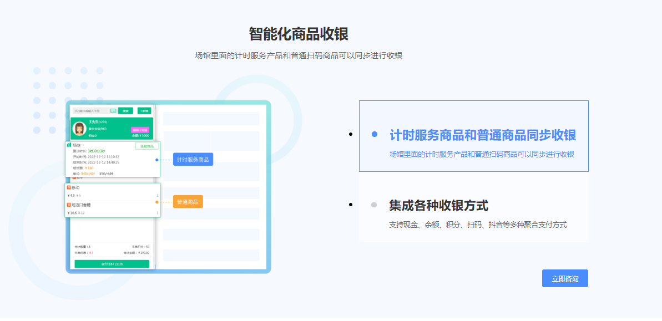This screenshot has height=321, width=662.
Task: Click the orange 普通商品 tag
Action: (x=188, y=202)
